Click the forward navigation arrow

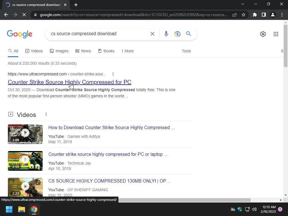coord(15,15)
